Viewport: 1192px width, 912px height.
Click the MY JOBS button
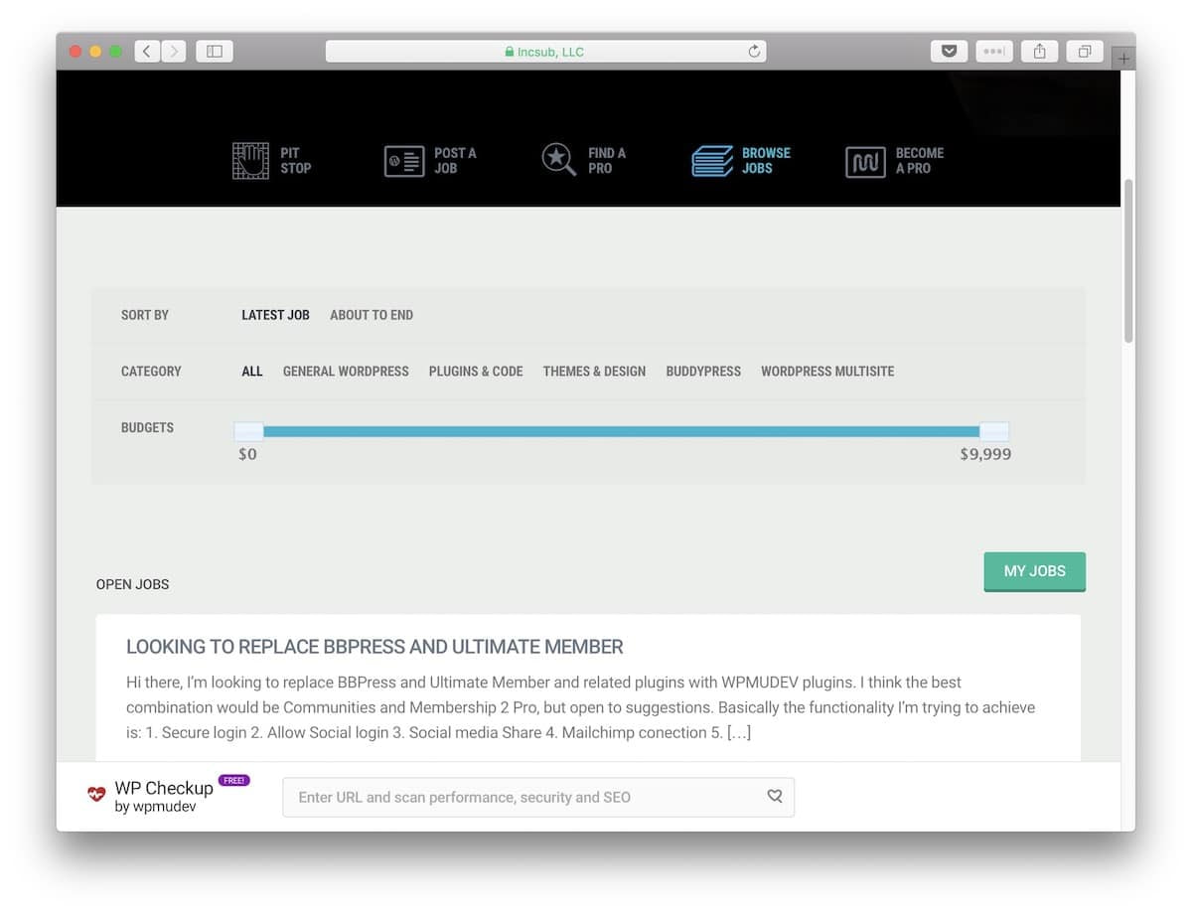tap(1034, 571)
